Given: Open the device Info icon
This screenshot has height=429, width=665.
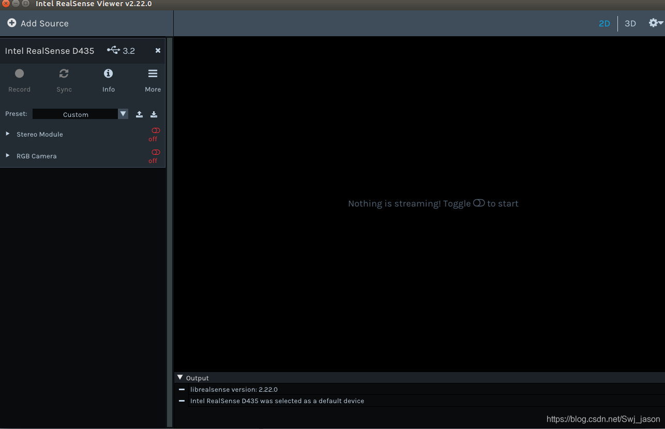Looking at the screenshot, I should (109, 73).
